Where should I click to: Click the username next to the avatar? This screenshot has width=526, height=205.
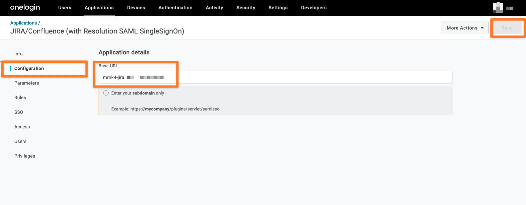click(510, 8)
